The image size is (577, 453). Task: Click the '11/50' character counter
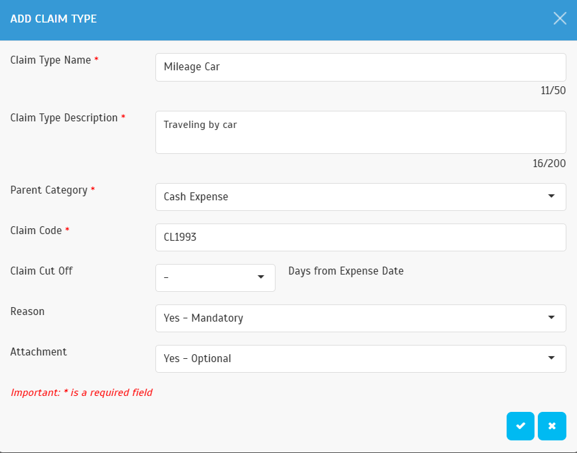coord(553,90)
